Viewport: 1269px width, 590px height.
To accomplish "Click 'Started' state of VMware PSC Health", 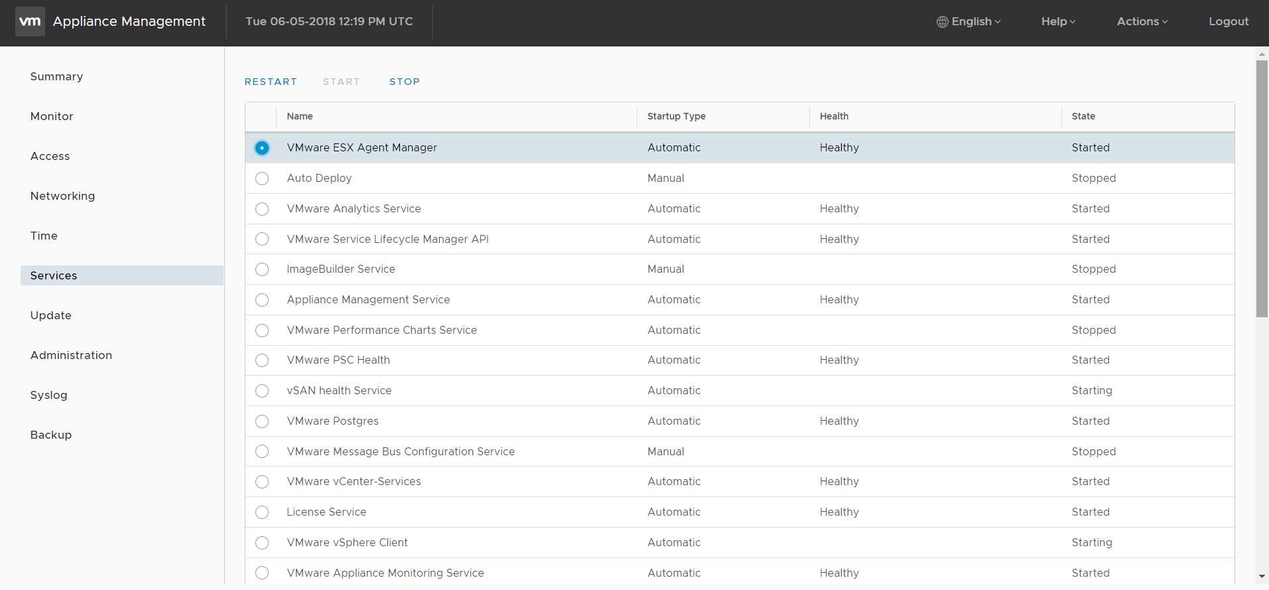I will click(x=1091, y=360).
